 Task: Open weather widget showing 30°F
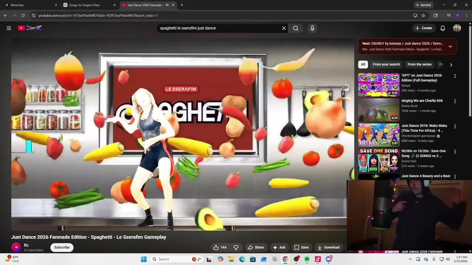[x=12, y=259]
